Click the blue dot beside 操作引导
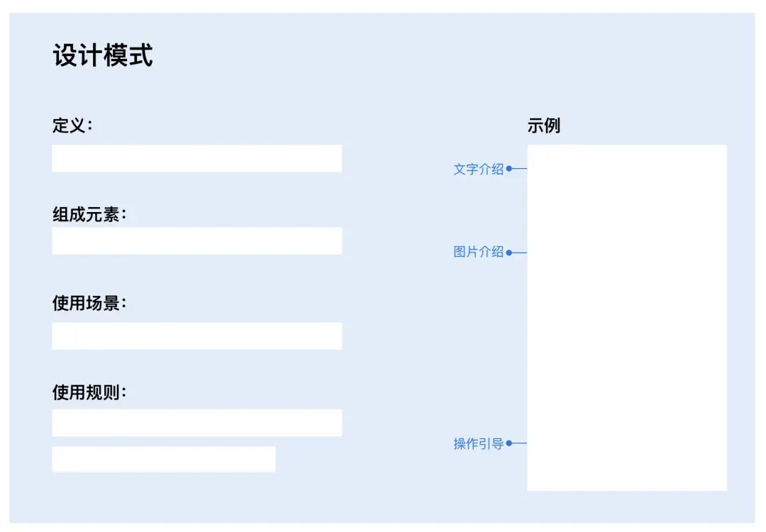766x532 pixels. (x=509, y=443)
